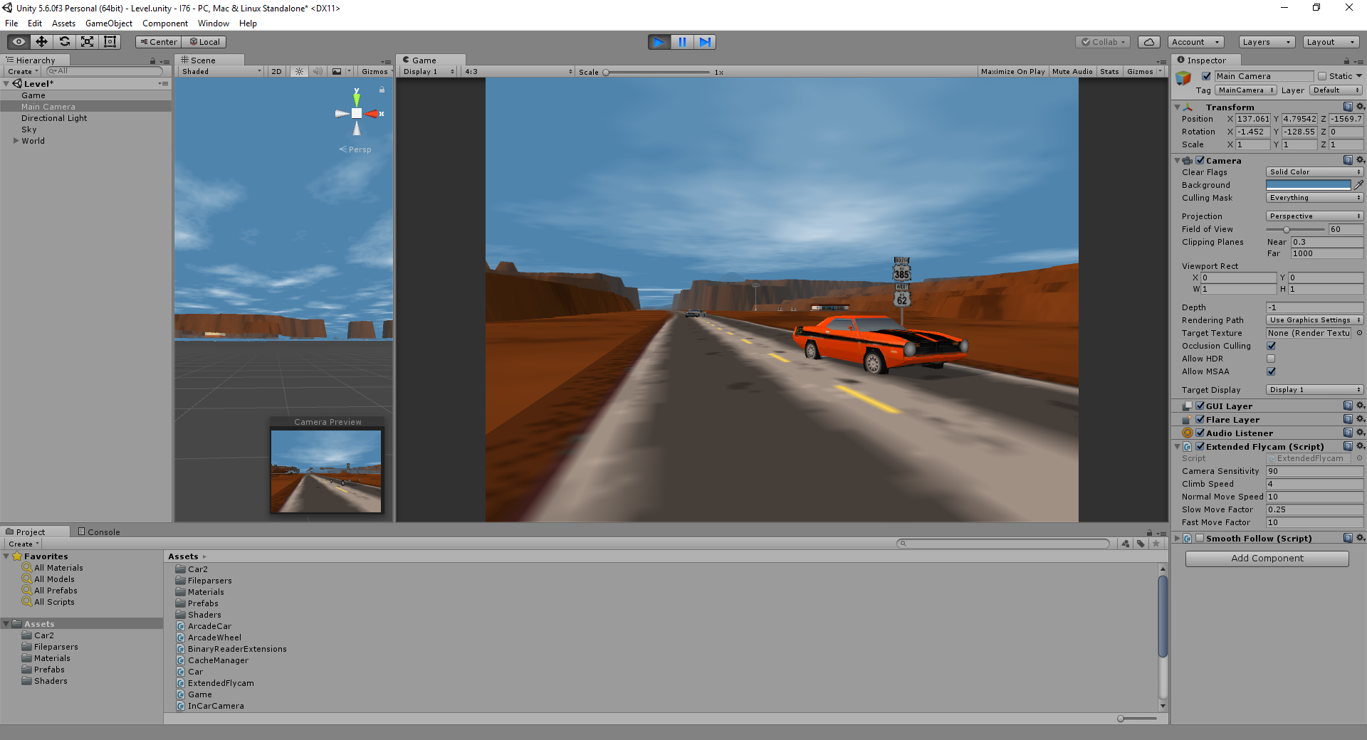Toggle 2D scene view mode
This screenshot has height=740, width=1367.
click(x=277, y=71)
